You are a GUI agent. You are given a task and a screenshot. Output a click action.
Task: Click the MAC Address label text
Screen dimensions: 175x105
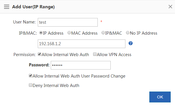coord(84,33)
